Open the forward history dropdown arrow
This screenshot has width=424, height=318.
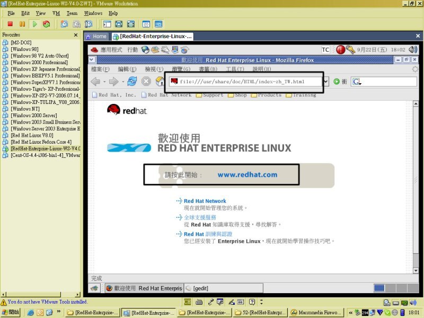click(x=123, y=82)
